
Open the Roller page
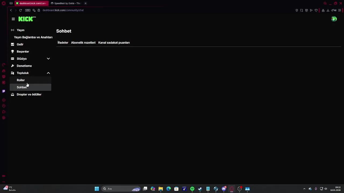(30, 80)
